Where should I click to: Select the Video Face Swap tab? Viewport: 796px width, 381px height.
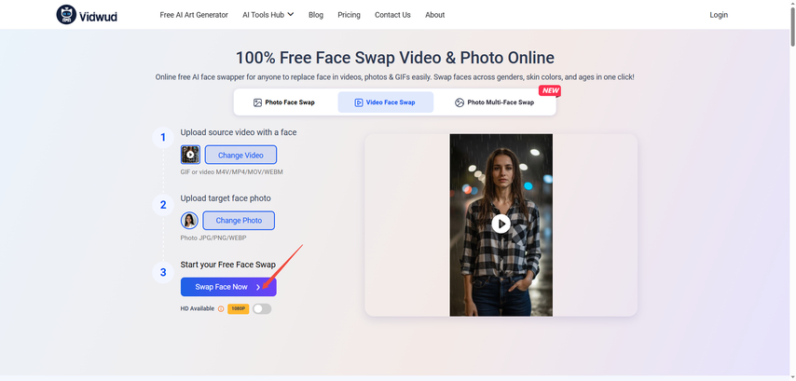pyautogui.click(x=385, y=102)
